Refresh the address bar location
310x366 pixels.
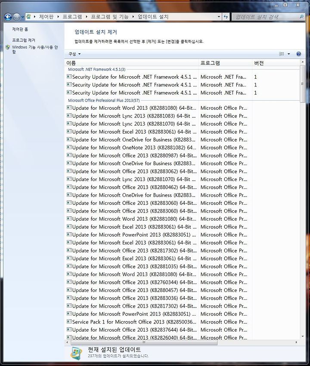226,17
